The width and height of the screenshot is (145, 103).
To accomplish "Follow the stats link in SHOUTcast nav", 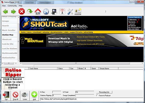I will pos(66,32).
